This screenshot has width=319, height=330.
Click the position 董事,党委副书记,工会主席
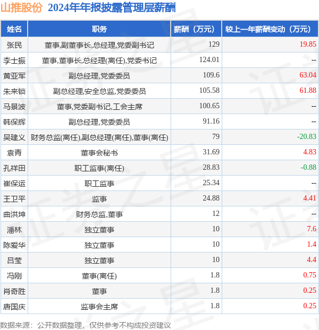[x=99, y=107]
